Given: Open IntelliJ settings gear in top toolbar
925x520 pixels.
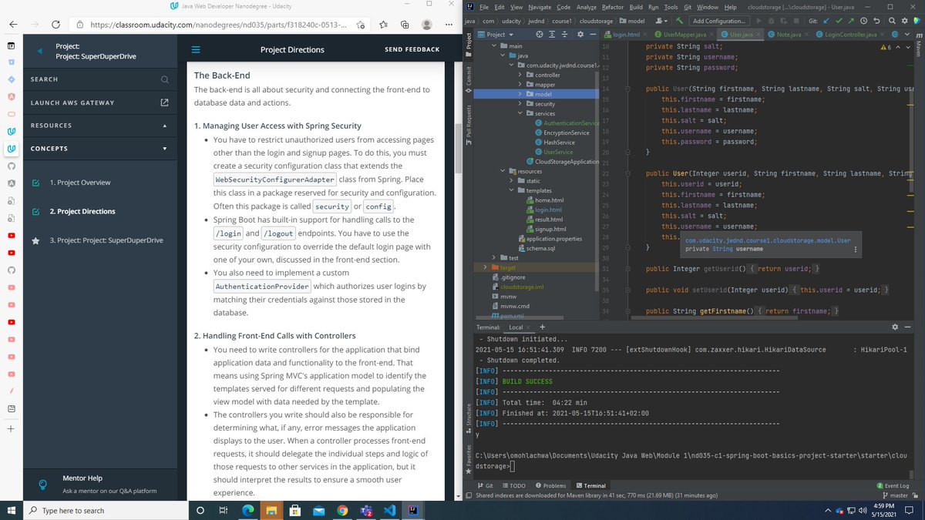Looking at the screenshot, I should coord(904,21).
